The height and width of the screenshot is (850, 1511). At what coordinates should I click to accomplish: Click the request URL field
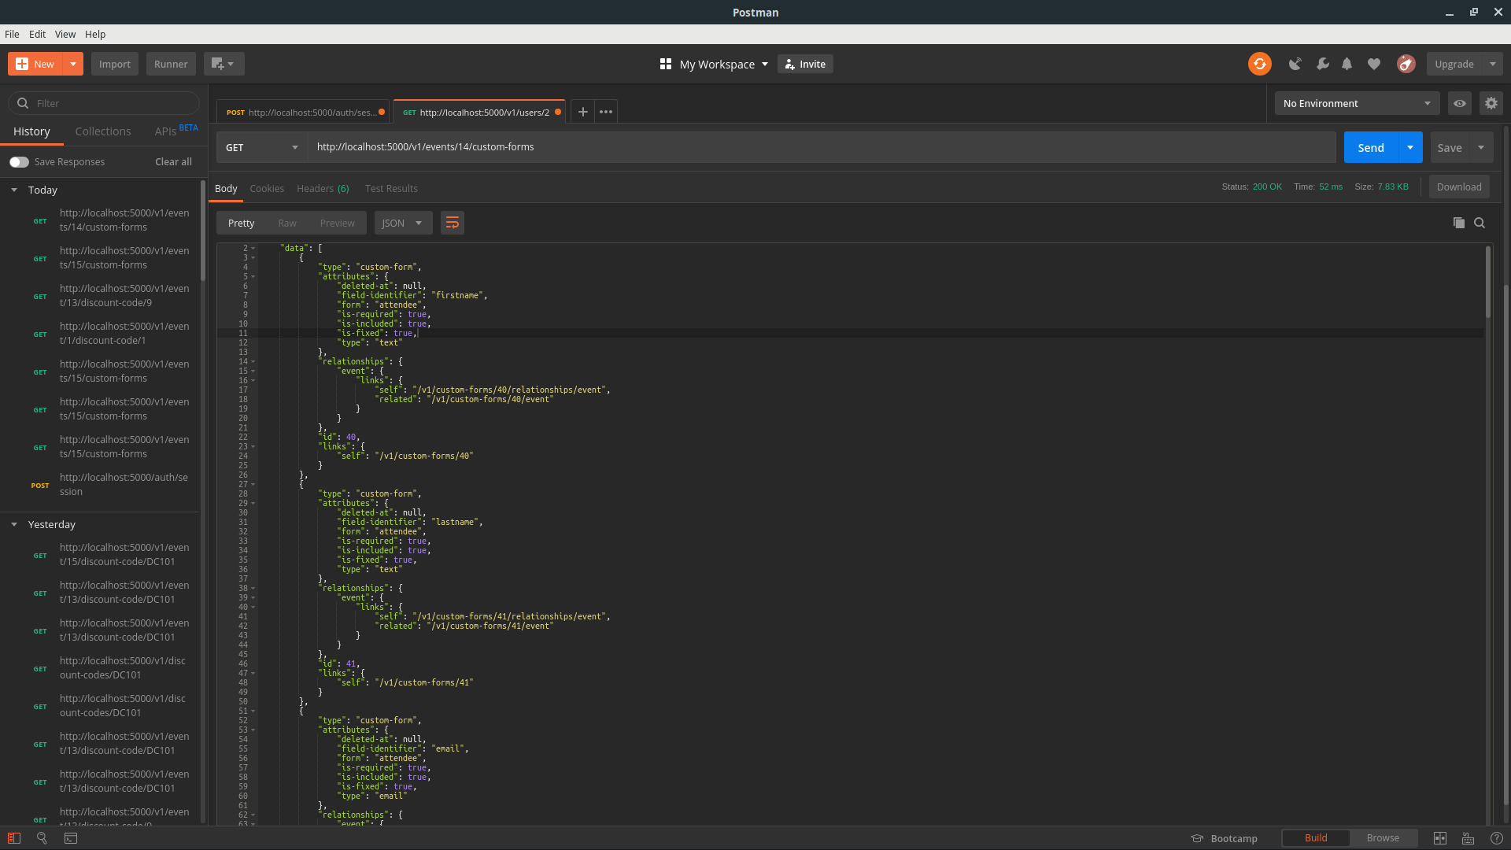822,147
